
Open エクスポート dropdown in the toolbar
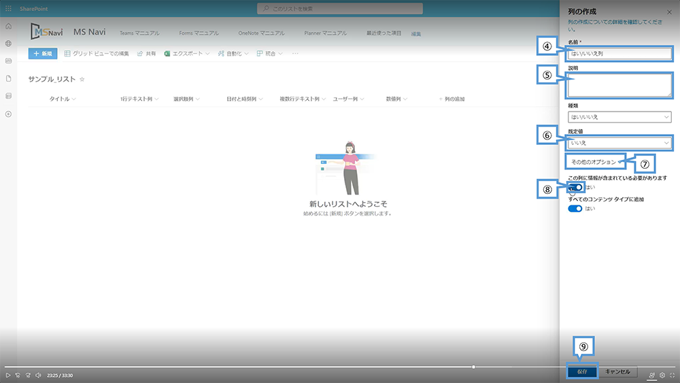[x=187, y=53]
